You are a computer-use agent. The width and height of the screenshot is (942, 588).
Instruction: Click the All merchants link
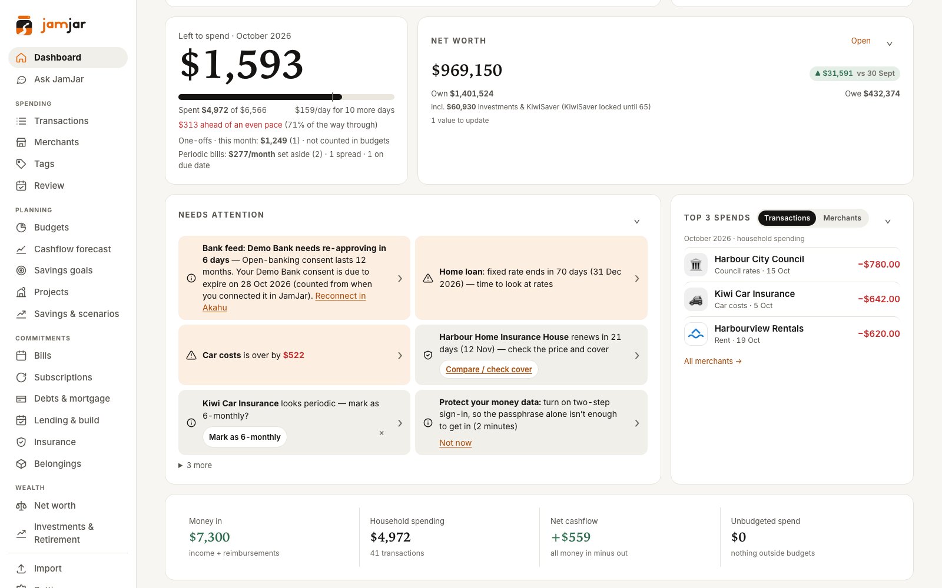pos(712,362)
